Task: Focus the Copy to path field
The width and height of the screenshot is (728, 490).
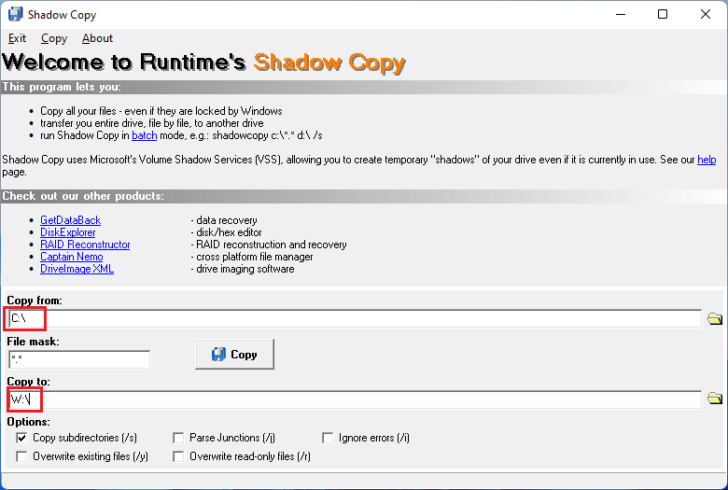Action: tap(355, 399)
